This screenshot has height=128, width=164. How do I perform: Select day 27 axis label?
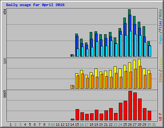[x=135, y=124]
